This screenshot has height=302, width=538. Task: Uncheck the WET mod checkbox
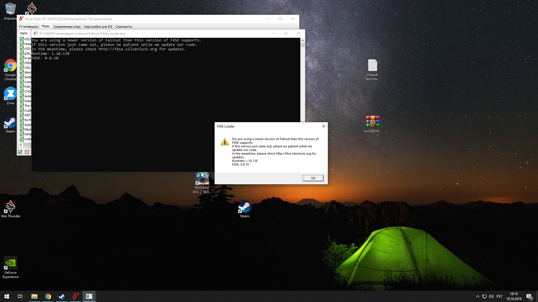tap(22, 115)
